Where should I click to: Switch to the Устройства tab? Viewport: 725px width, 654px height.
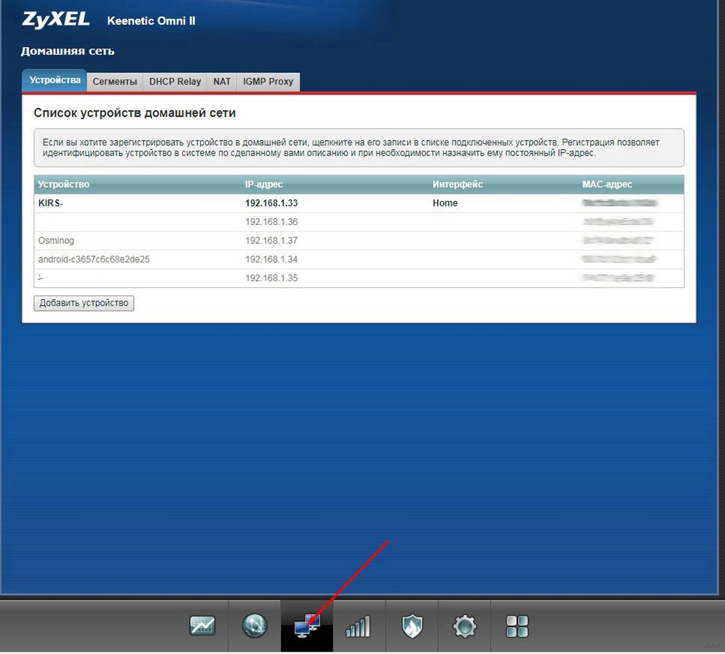(55, 80)
